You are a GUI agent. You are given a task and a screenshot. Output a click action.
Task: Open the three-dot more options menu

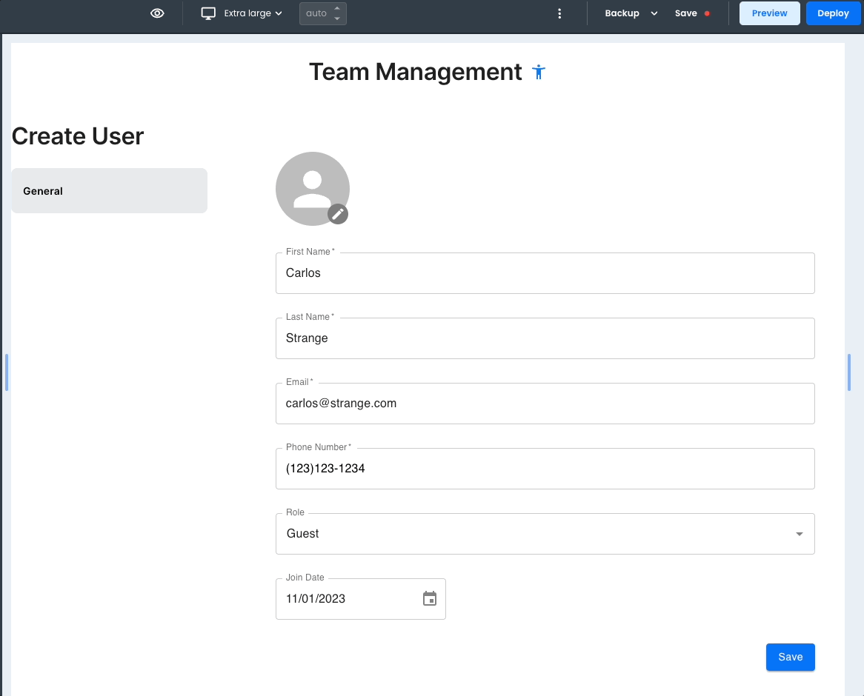(559, 13)
